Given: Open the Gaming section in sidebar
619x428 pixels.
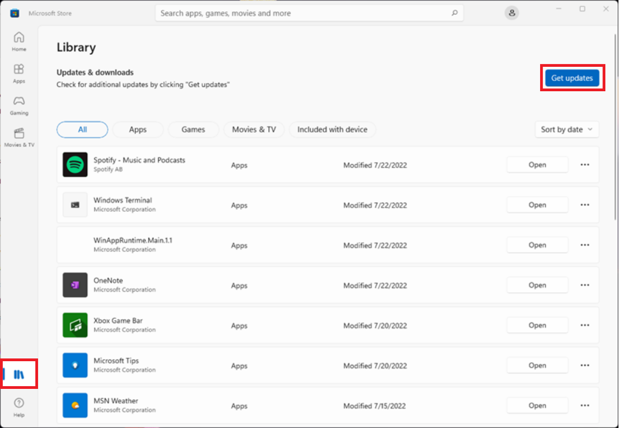Looking at the screenshot, I should [x=19, y=104].
